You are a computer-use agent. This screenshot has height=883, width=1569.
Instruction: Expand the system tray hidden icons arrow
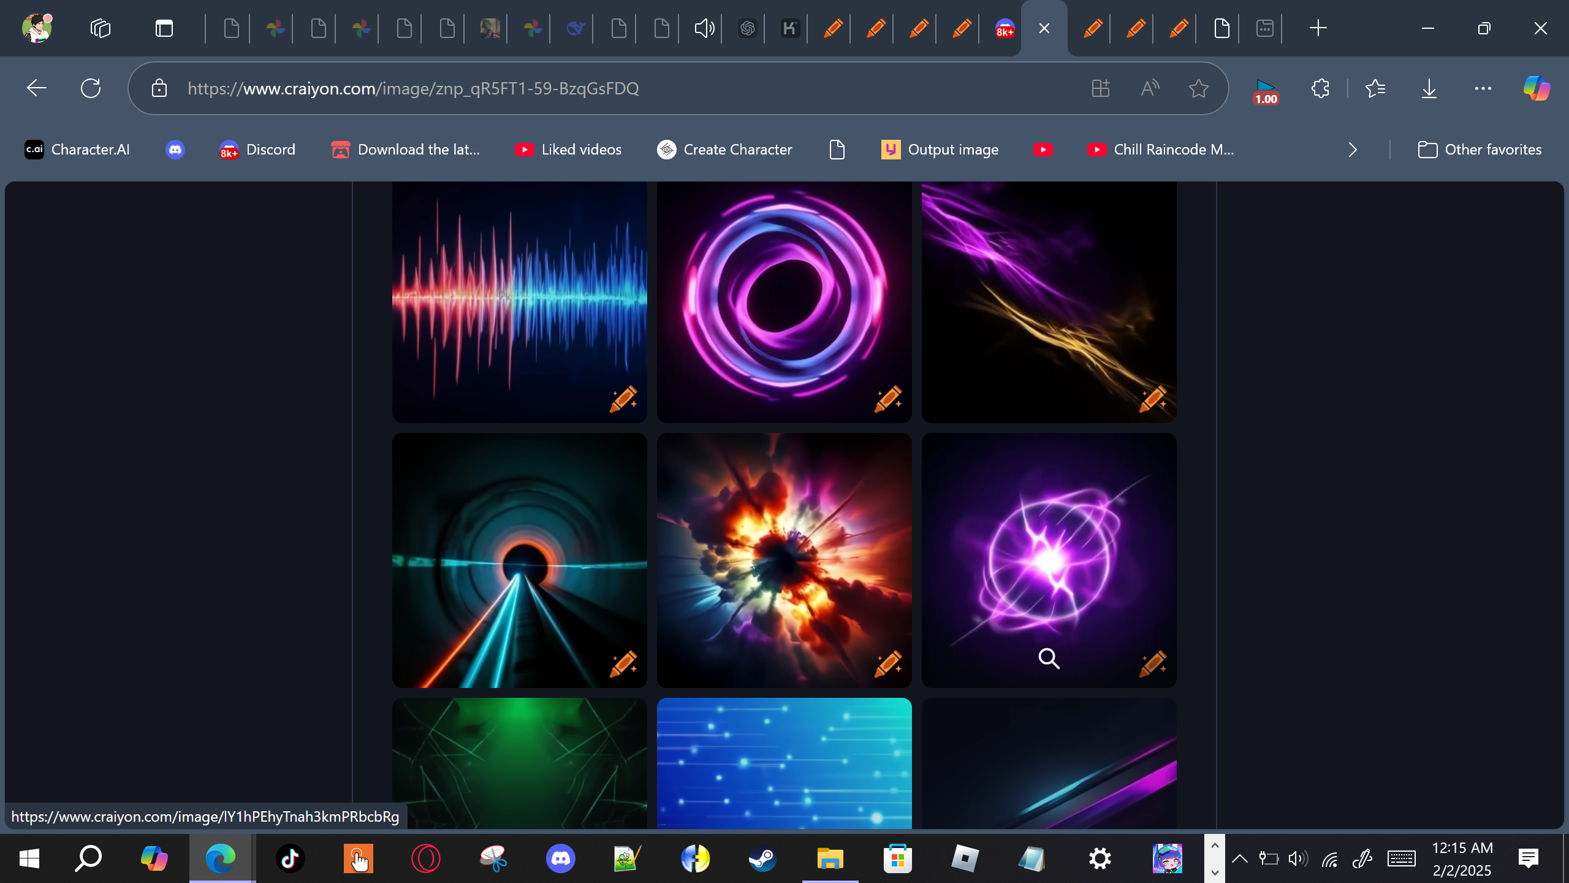1239,858
